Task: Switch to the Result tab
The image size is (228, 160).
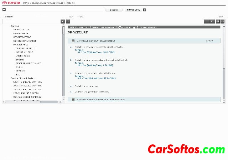Action: pyautogui.click(x=9, y=17)
